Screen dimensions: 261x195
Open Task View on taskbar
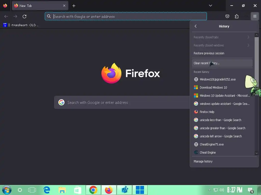pyautogui.click(x=32, y=190)
